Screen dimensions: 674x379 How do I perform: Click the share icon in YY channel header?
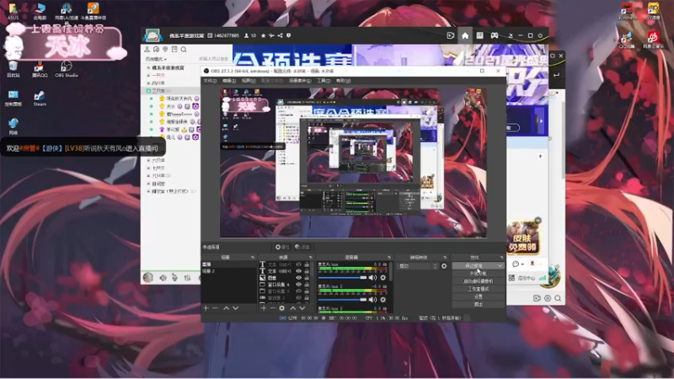280,35
